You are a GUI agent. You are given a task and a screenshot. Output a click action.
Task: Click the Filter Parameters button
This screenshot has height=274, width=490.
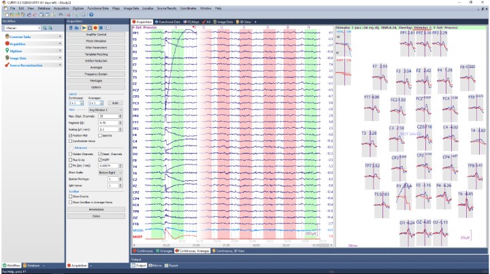tap(96, 48)
